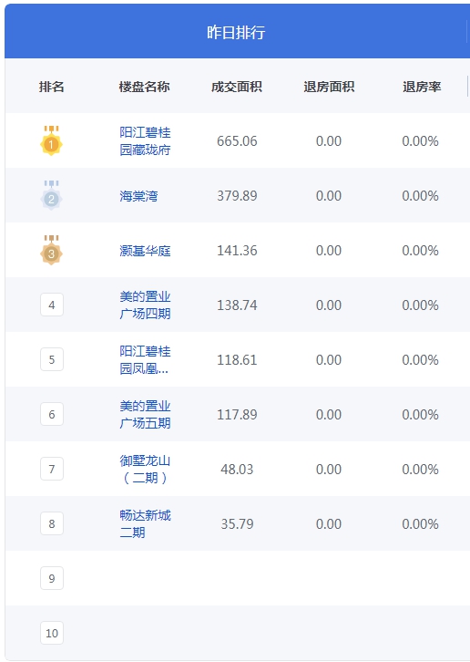Open the 畅达新城二期 link
The width and height of the screenshot is (470, 662).
[x=145, y=523]
